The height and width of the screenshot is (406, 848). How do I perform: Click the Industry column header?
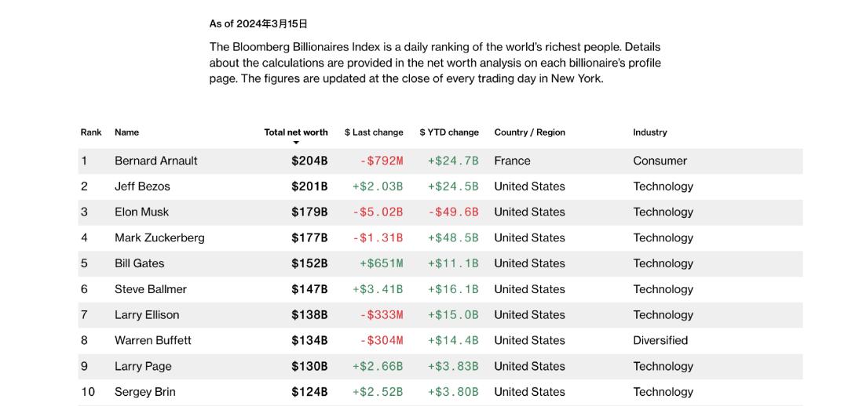pos(650,132)
